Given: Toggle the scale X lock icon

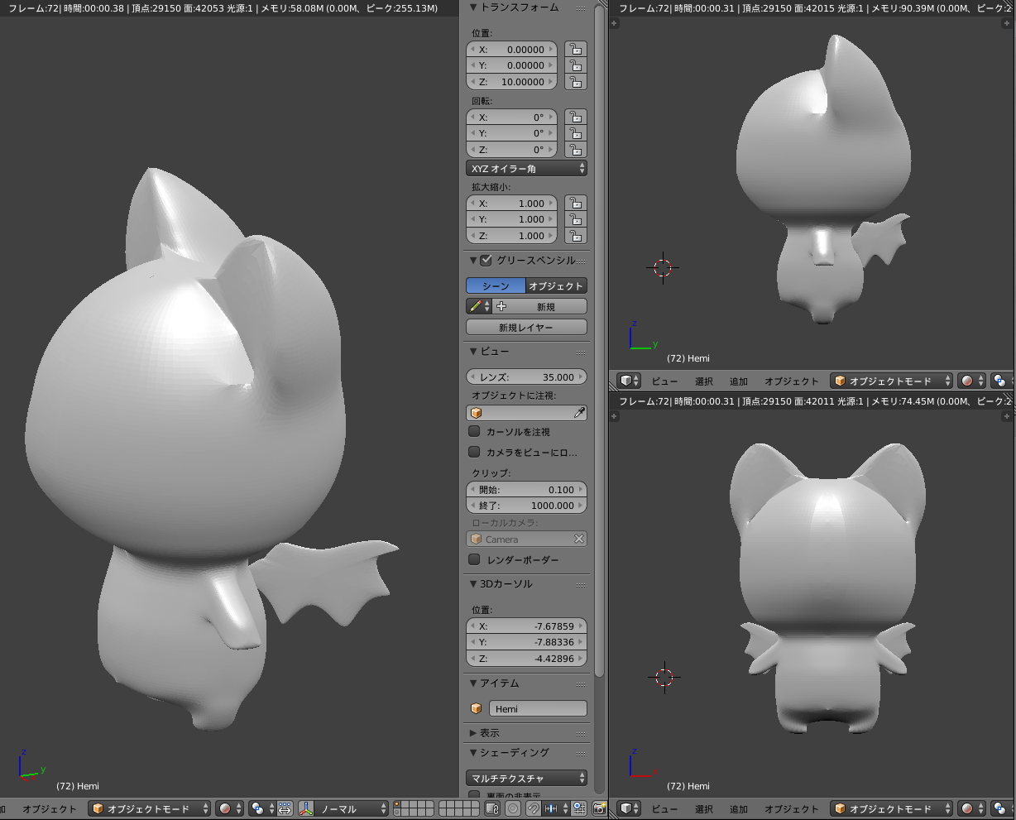Looking at the screenshot, I should (575, 204).
